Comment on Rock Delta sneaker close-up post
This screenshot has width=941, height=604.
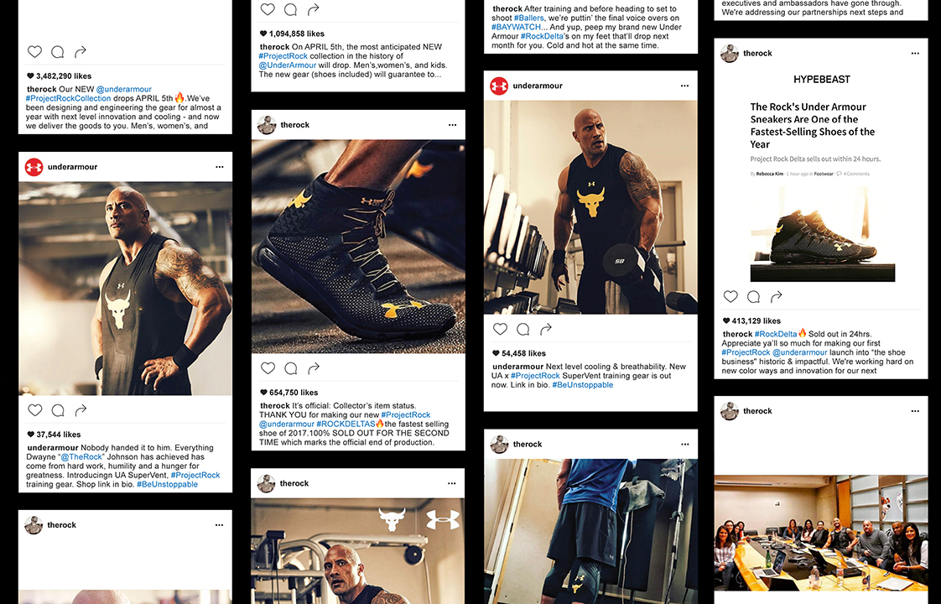point(291,368)
